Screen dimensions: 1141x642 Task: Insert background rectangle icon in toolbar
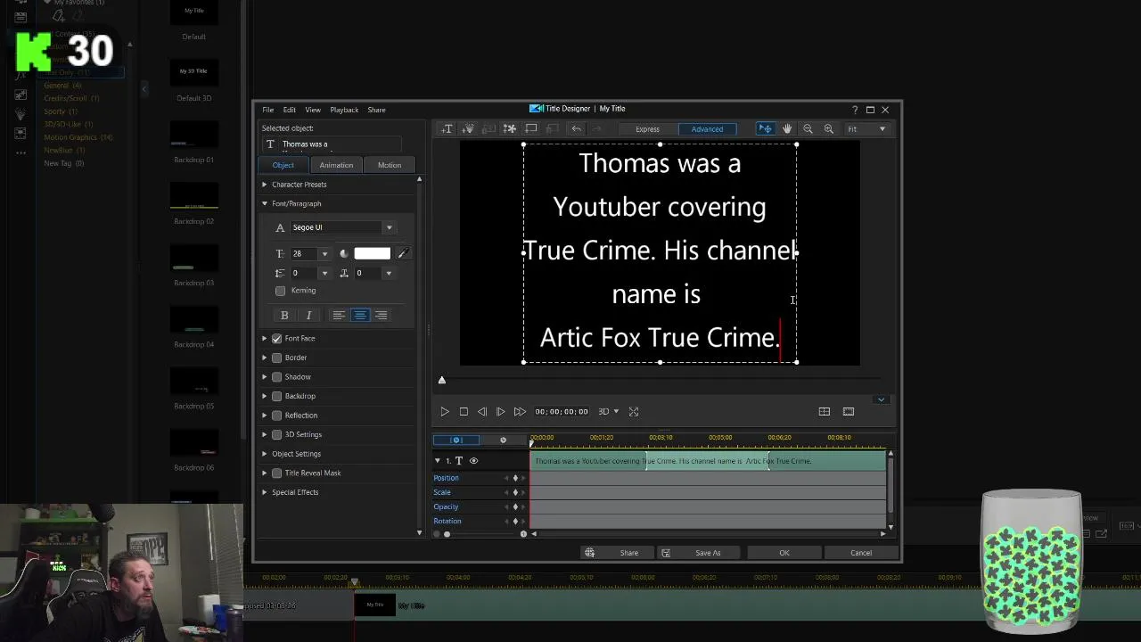(531, 128)
